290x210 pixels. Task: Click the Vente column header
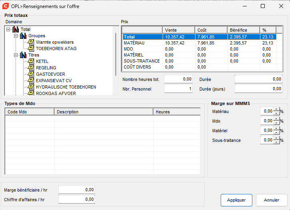click(179, 30)
